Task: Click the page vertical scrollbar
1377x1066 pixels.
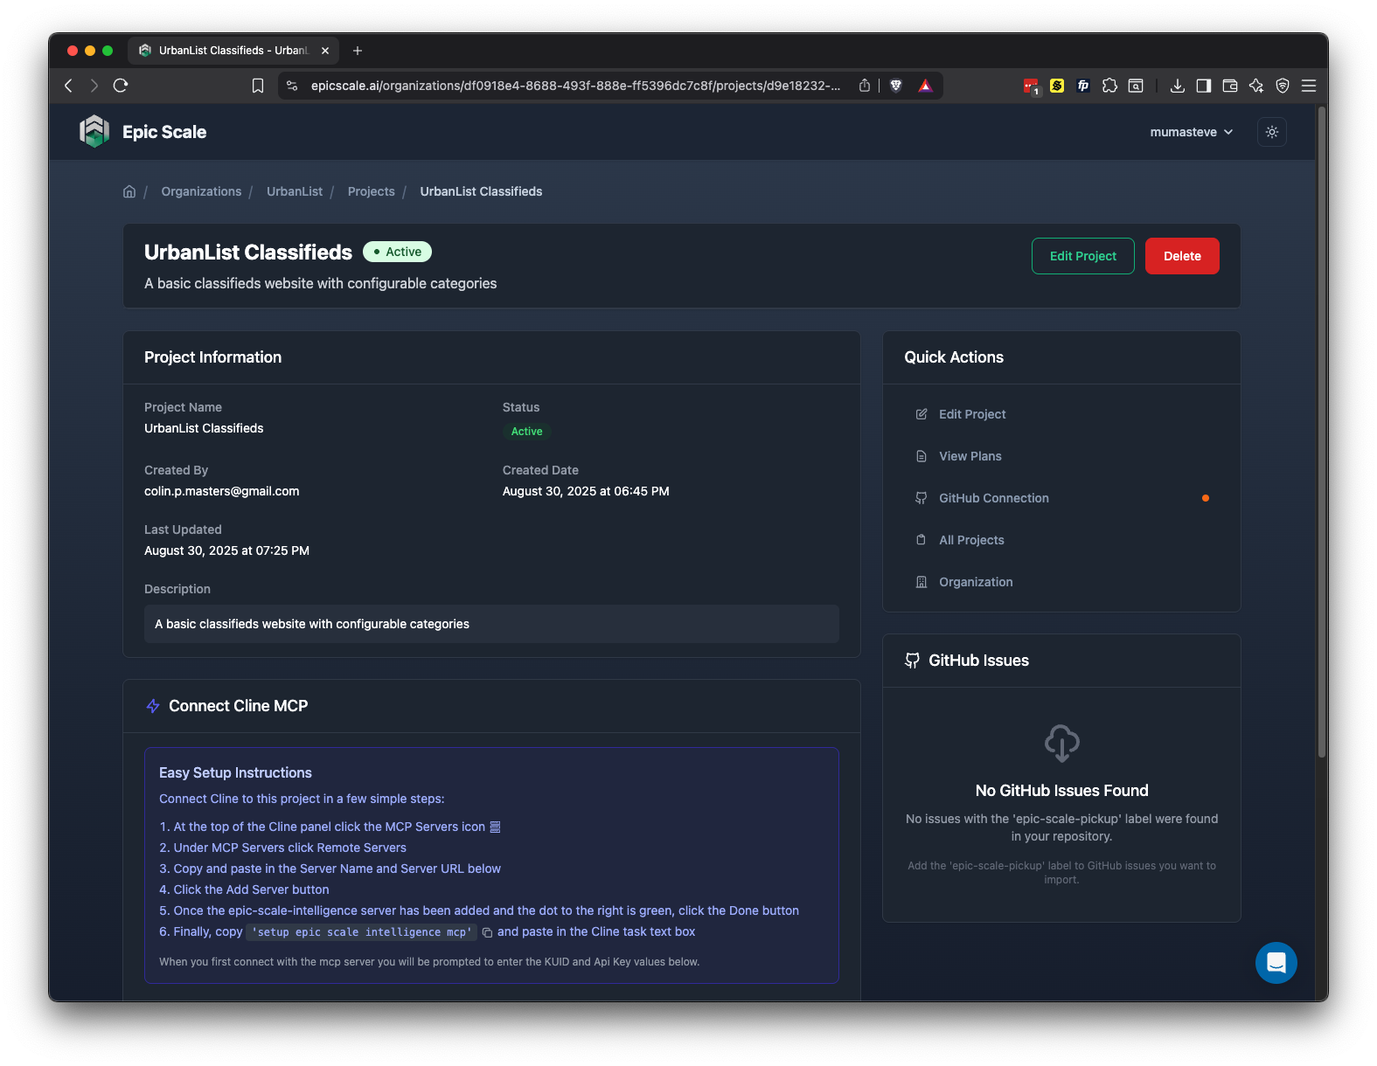Action: [x=1322, y=433]
